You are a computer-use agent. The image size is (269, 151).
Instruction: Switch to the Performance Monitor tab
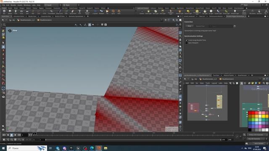pos(216,16)
